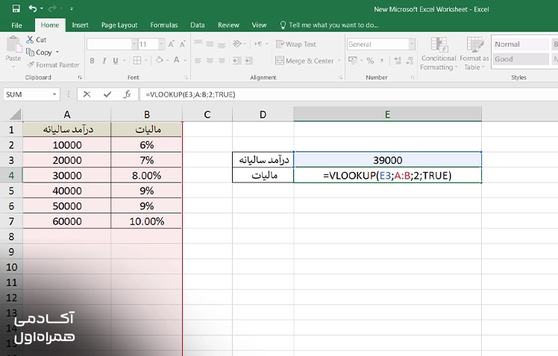The image size is (558, 356).
Task: Click the Copy icon
Action: [x=31, y=52]
